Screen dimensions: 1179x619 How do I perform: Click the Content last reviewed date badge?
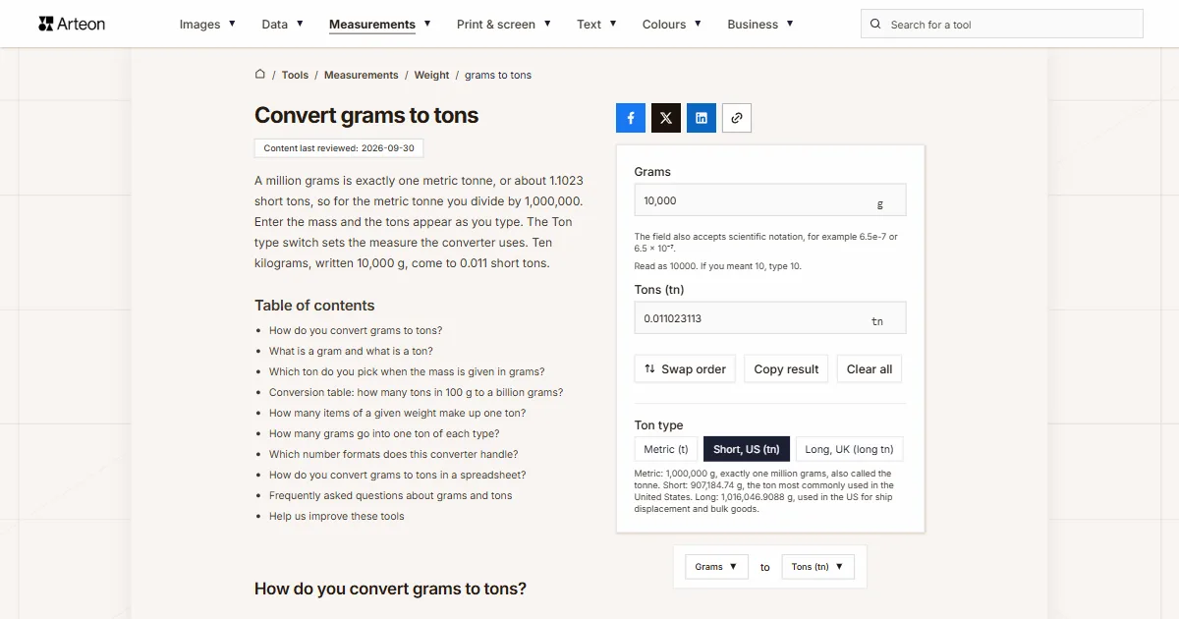(x=339, y=148)
